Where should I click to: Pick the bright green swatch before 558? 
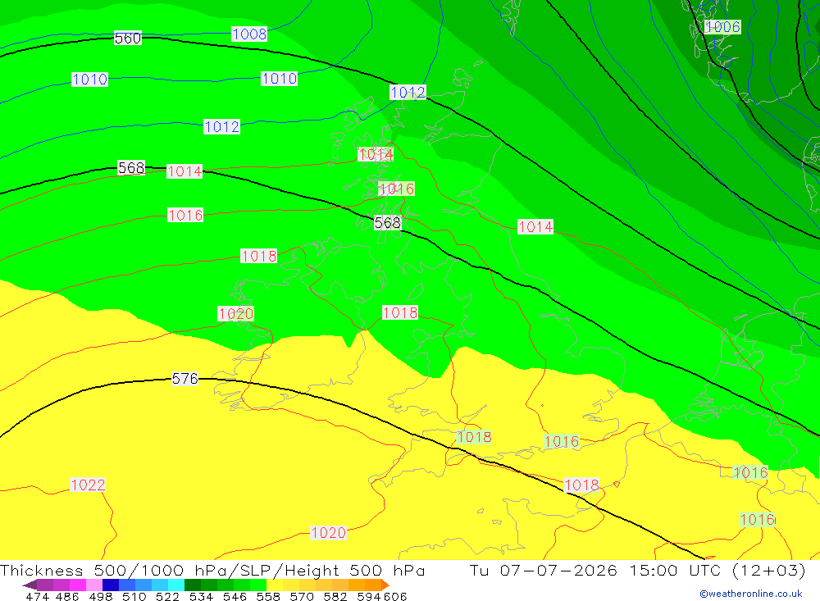(x=258, y=585)
